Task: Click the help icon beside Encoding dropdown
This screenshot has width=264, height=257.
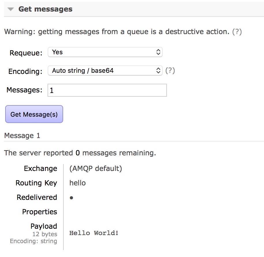Action: click(x=169, y=70)
